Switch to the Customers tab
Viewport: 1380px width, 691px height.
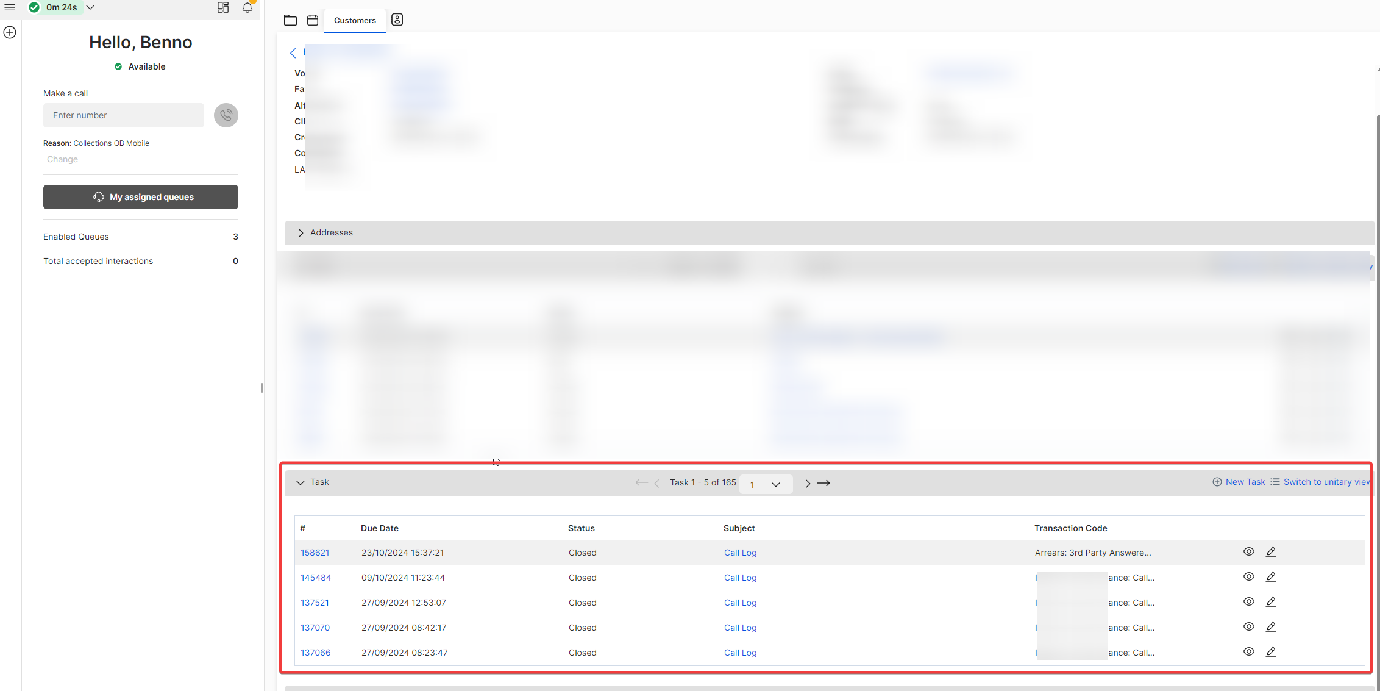(x=355, y=20)
